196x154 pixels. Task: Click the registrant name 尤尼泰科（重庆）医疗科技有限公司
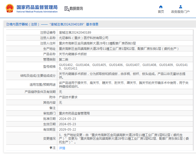(83, 38)
